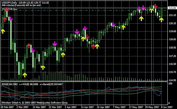Click the 3 Apr 2007 date label

71,107
